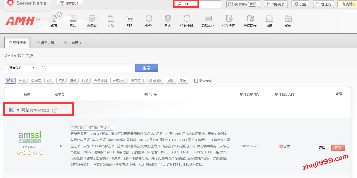Open the 数据库 database icon
The width and height of the screenshot is (357, 178).
[92, 21]
